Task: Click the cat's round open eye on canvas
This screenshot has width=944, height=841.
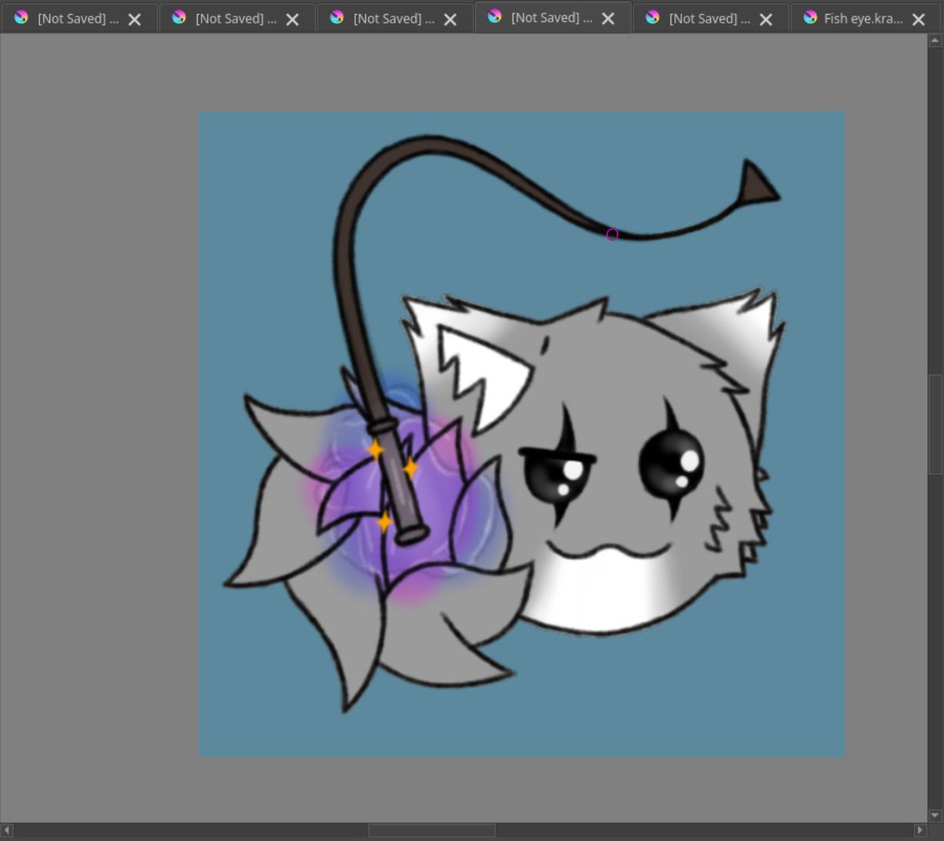Action: point(672,463)
